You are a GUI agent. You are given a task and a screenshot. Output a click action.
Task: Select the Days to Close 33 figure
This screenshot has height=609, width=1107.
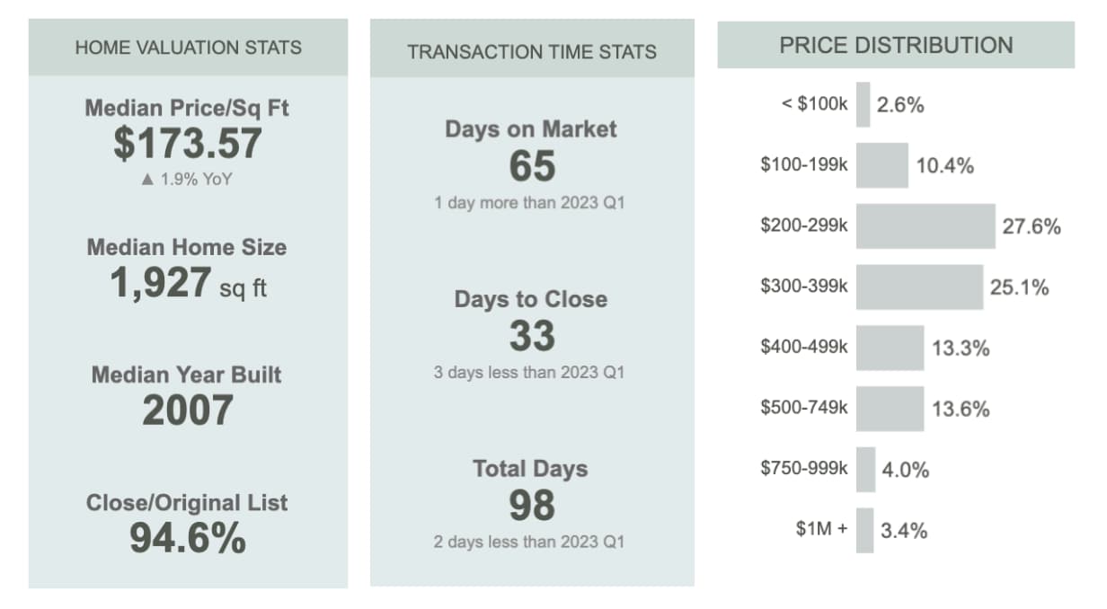click(x=532, y=336)
